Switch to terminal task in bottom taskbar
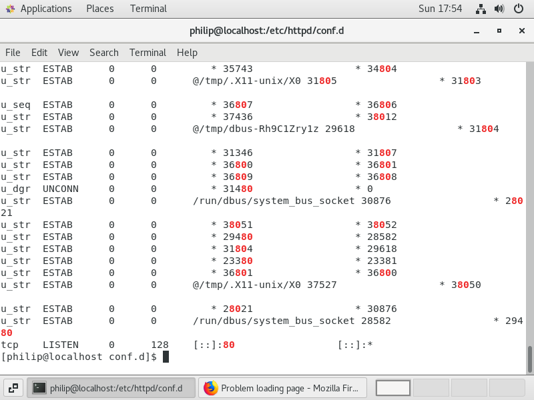534x400 pixels. 111,388
